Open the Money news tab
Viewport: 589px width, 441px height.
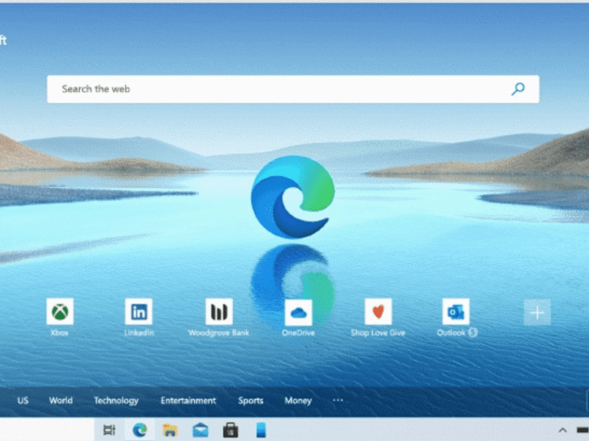[x=298, y=400]
